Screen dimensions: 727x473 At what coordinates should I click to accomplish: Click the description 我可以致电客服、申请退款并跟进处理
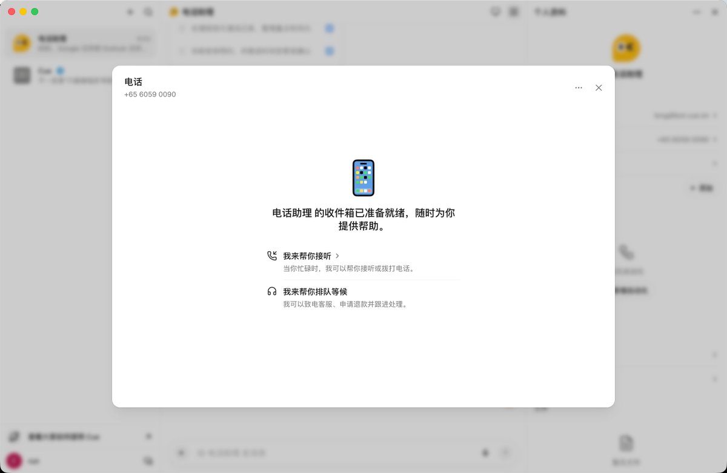click(346, 304)
